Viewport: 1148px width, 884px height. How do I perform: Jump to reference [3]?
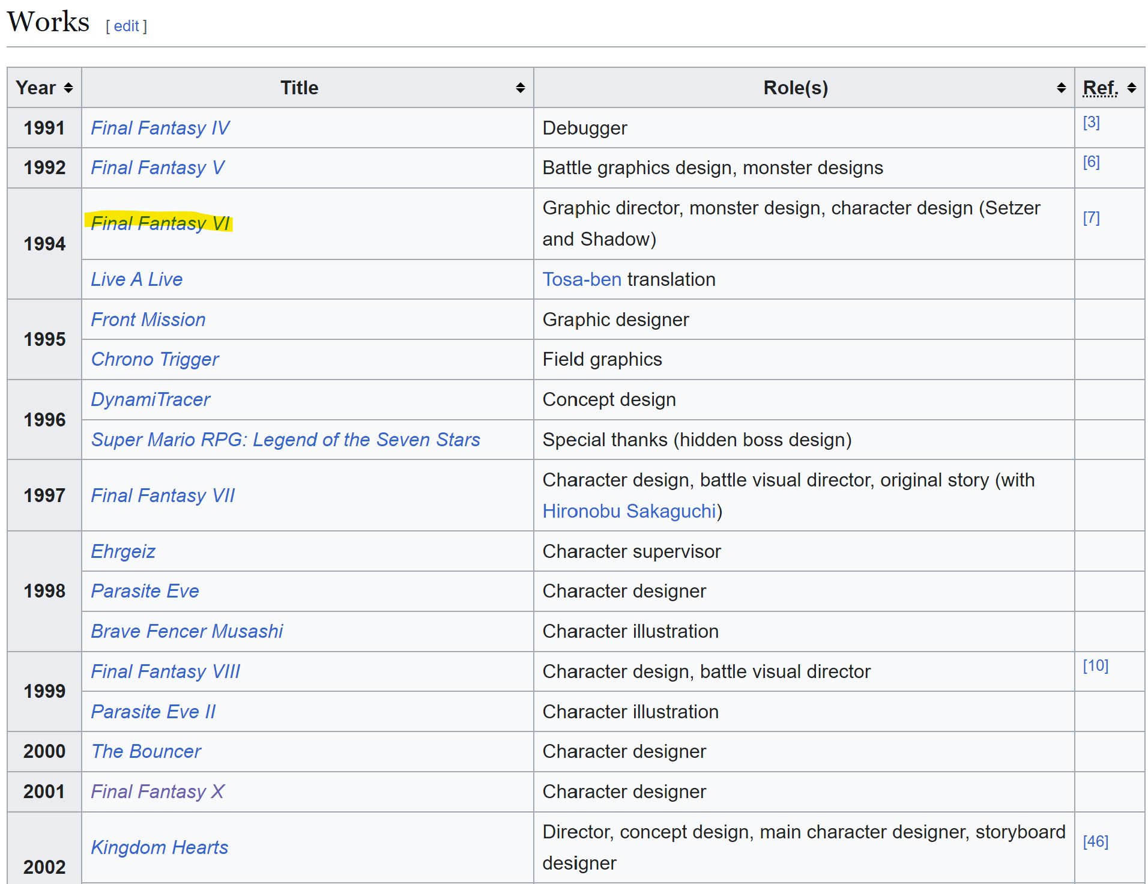(x=1091, y=123)
